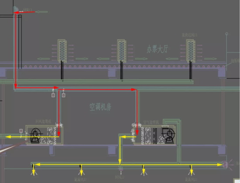Image resolution: width=240 pixels, height=183 pixels.
Task: Select the yellow left arrow exiting left unit
Action: click(x=32, y=137)
